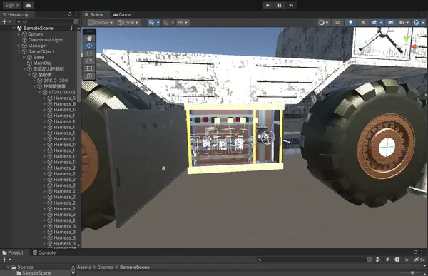This screenshot has height=276, width=428.
Task: Open the Scene view options menu
Action: click(x=422, y=14)
